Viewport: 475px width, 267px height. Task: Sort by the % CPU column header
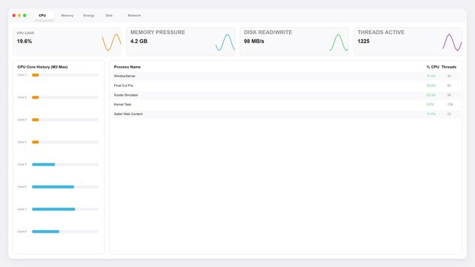[x=433, y=67]
